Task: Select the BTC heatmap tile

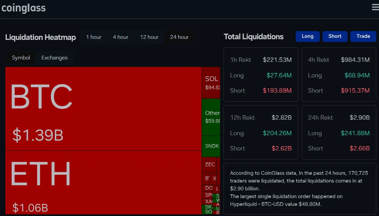Action: 103,109
